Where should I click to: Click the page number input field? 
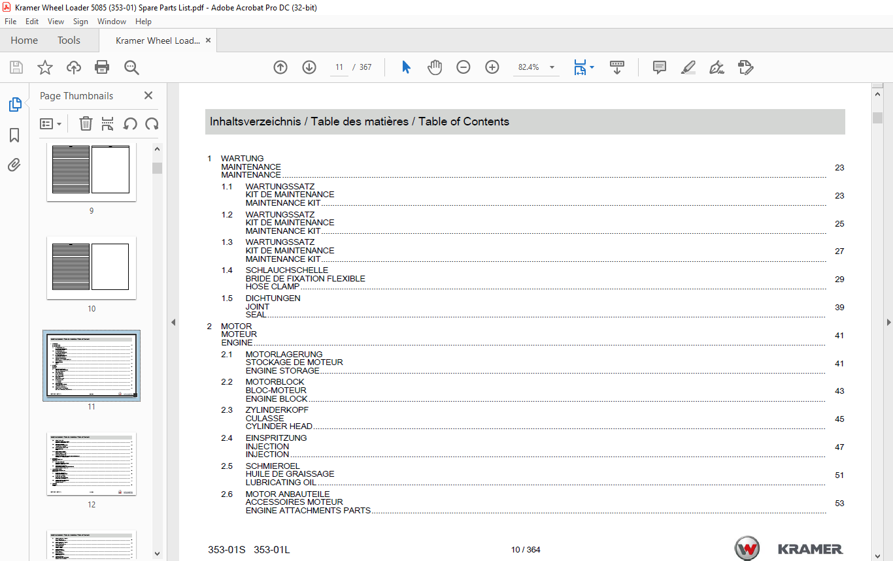pos(339,67)
